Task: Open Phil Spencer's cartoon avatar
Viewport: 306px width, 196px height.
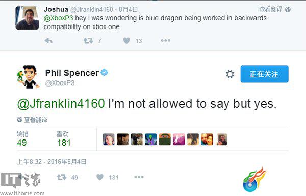Action: (29, 77)
